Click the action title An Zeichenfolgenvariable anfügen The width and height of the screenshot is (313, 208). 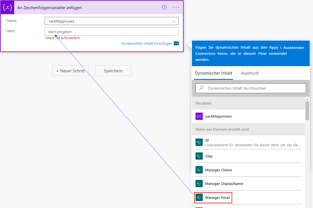click(49, 8)
